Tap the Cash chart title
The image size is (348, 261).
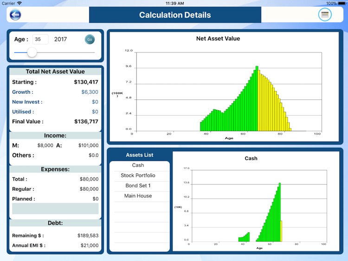tap(251, 158)
